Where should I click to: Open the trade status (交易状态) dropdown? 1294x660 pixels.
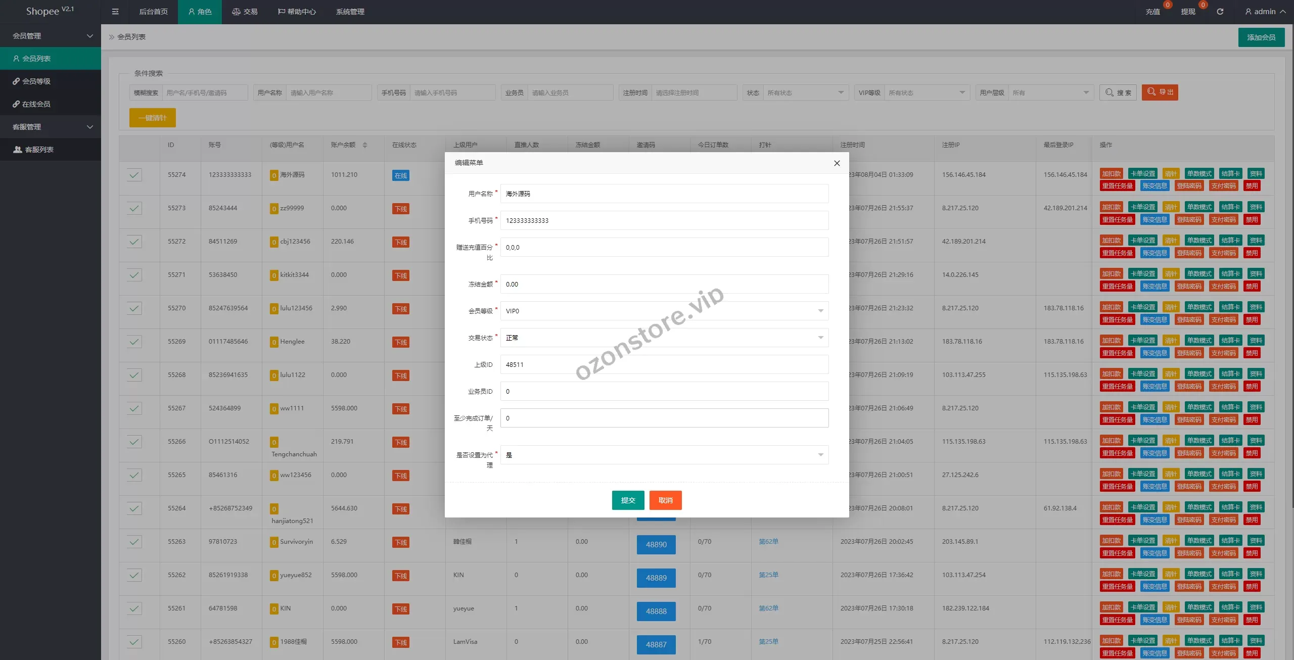(x=664, y=338)
